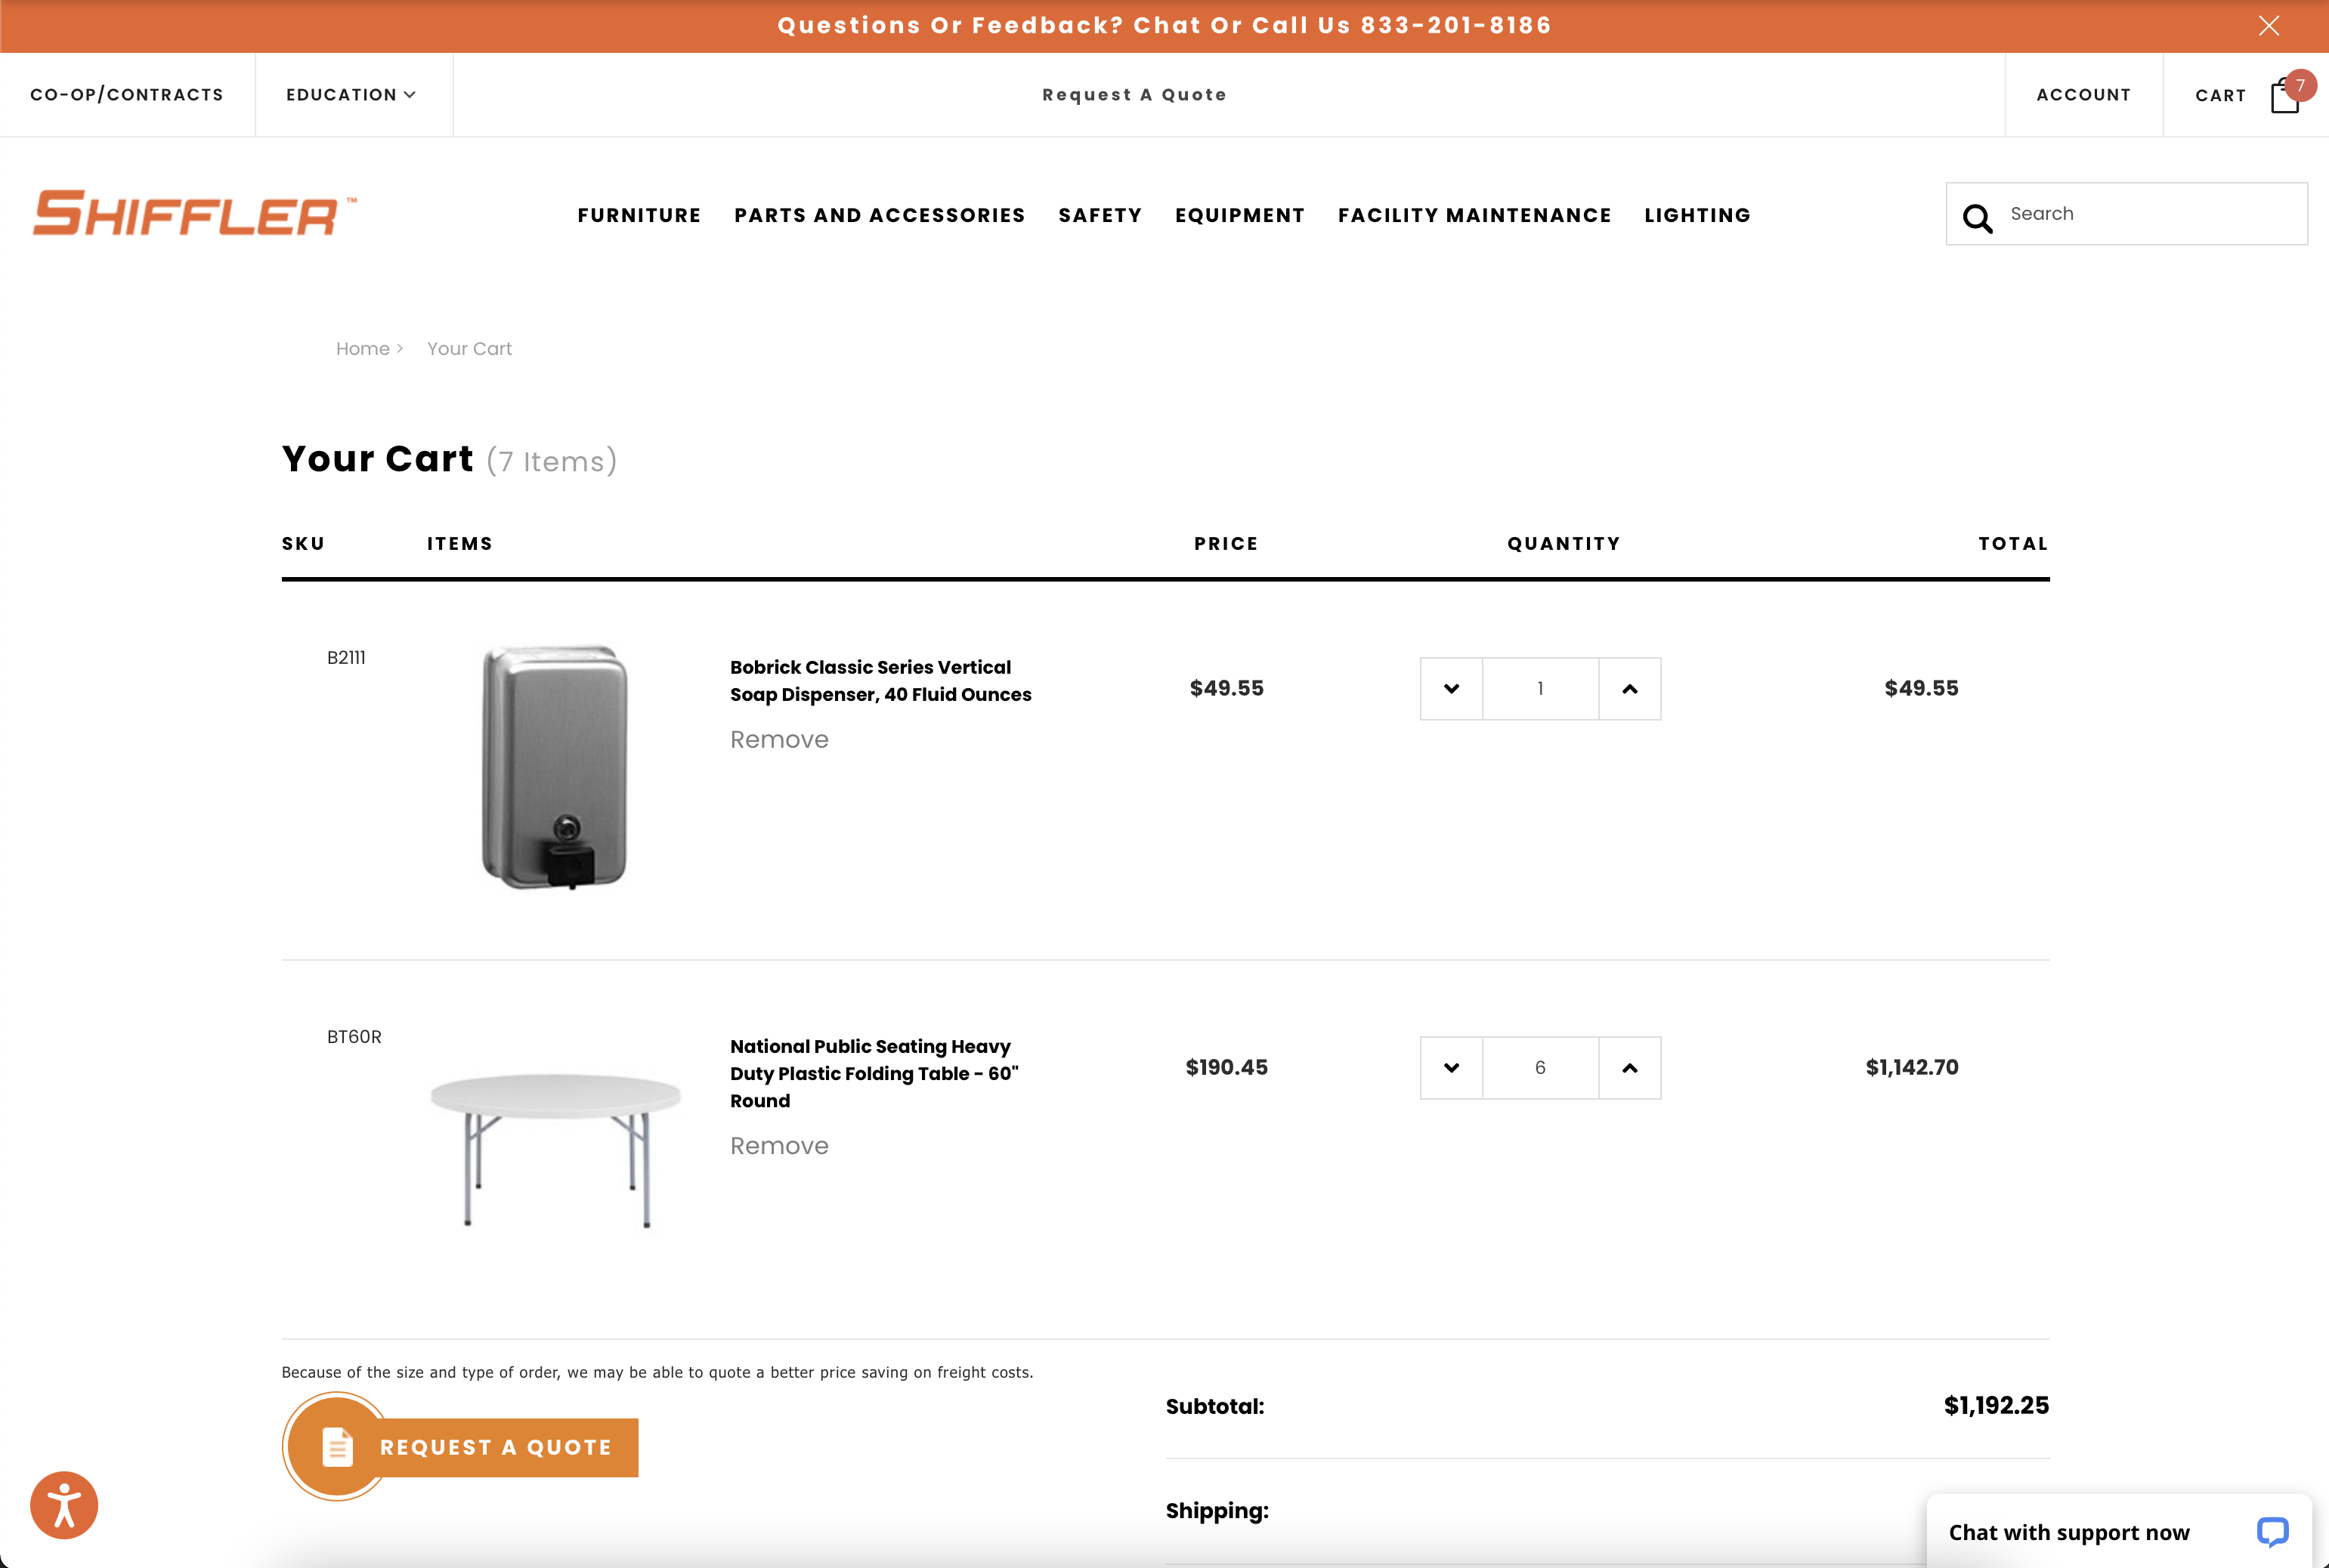The image size is (2329, 1568).
Task: Dismiss the orange announcement banner
Action: click(x=2268, y=26)
